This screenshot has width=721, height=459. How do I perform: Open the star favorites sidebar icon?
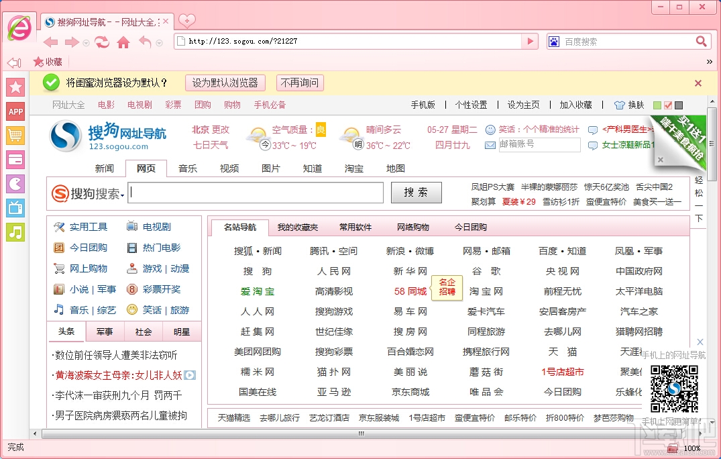tap(15, 87)
